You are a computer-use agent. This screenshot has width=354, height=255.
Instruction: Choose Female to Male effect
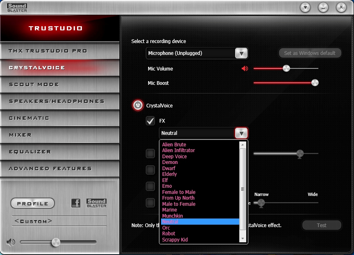pyautogui.click(x=179, y=192)
